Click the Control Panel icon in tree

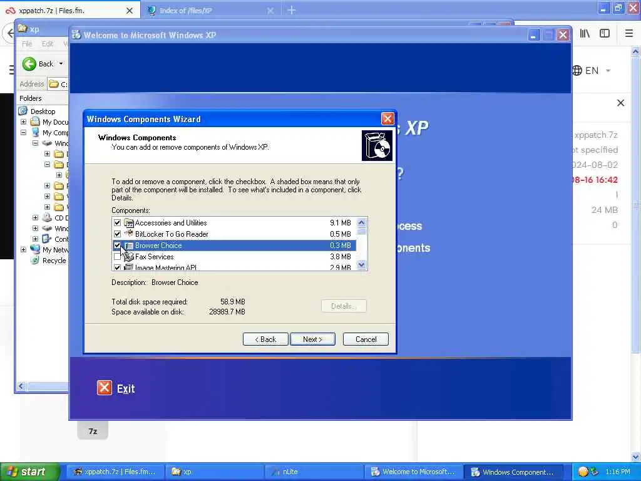pos(47,239)
